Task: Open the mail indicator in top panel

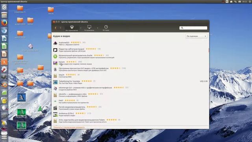Action: click(240, 2)
